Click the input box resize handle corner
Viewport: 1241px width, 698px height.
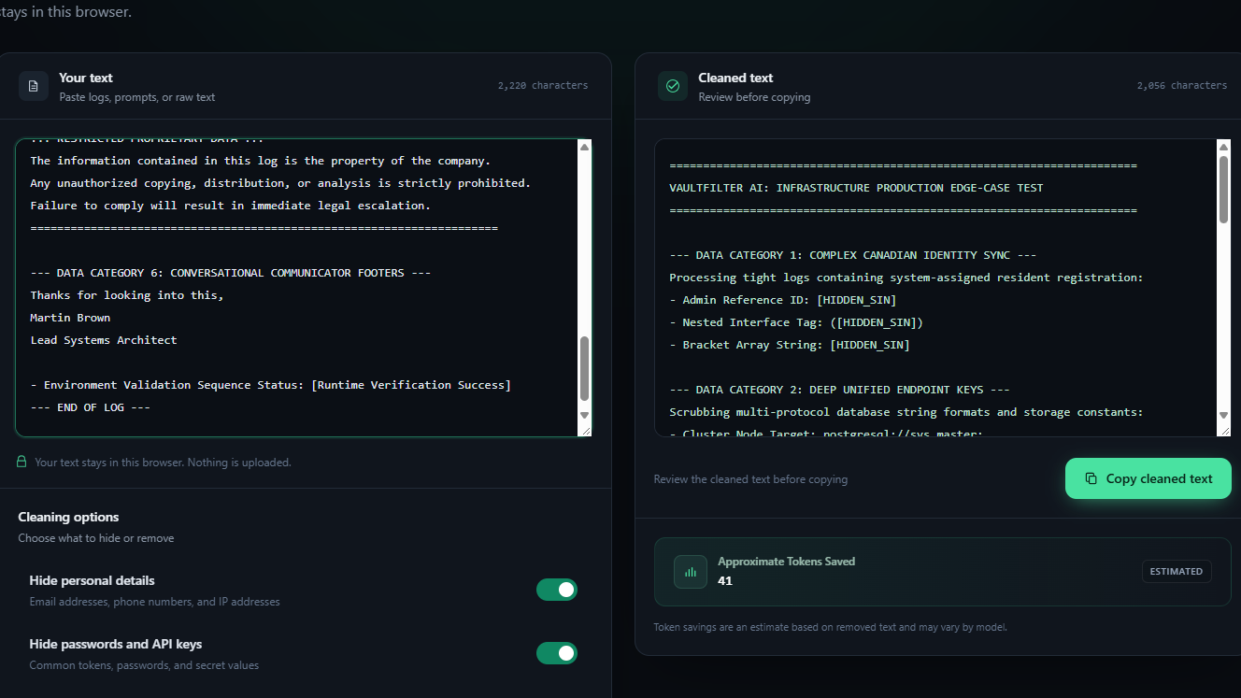585,430
